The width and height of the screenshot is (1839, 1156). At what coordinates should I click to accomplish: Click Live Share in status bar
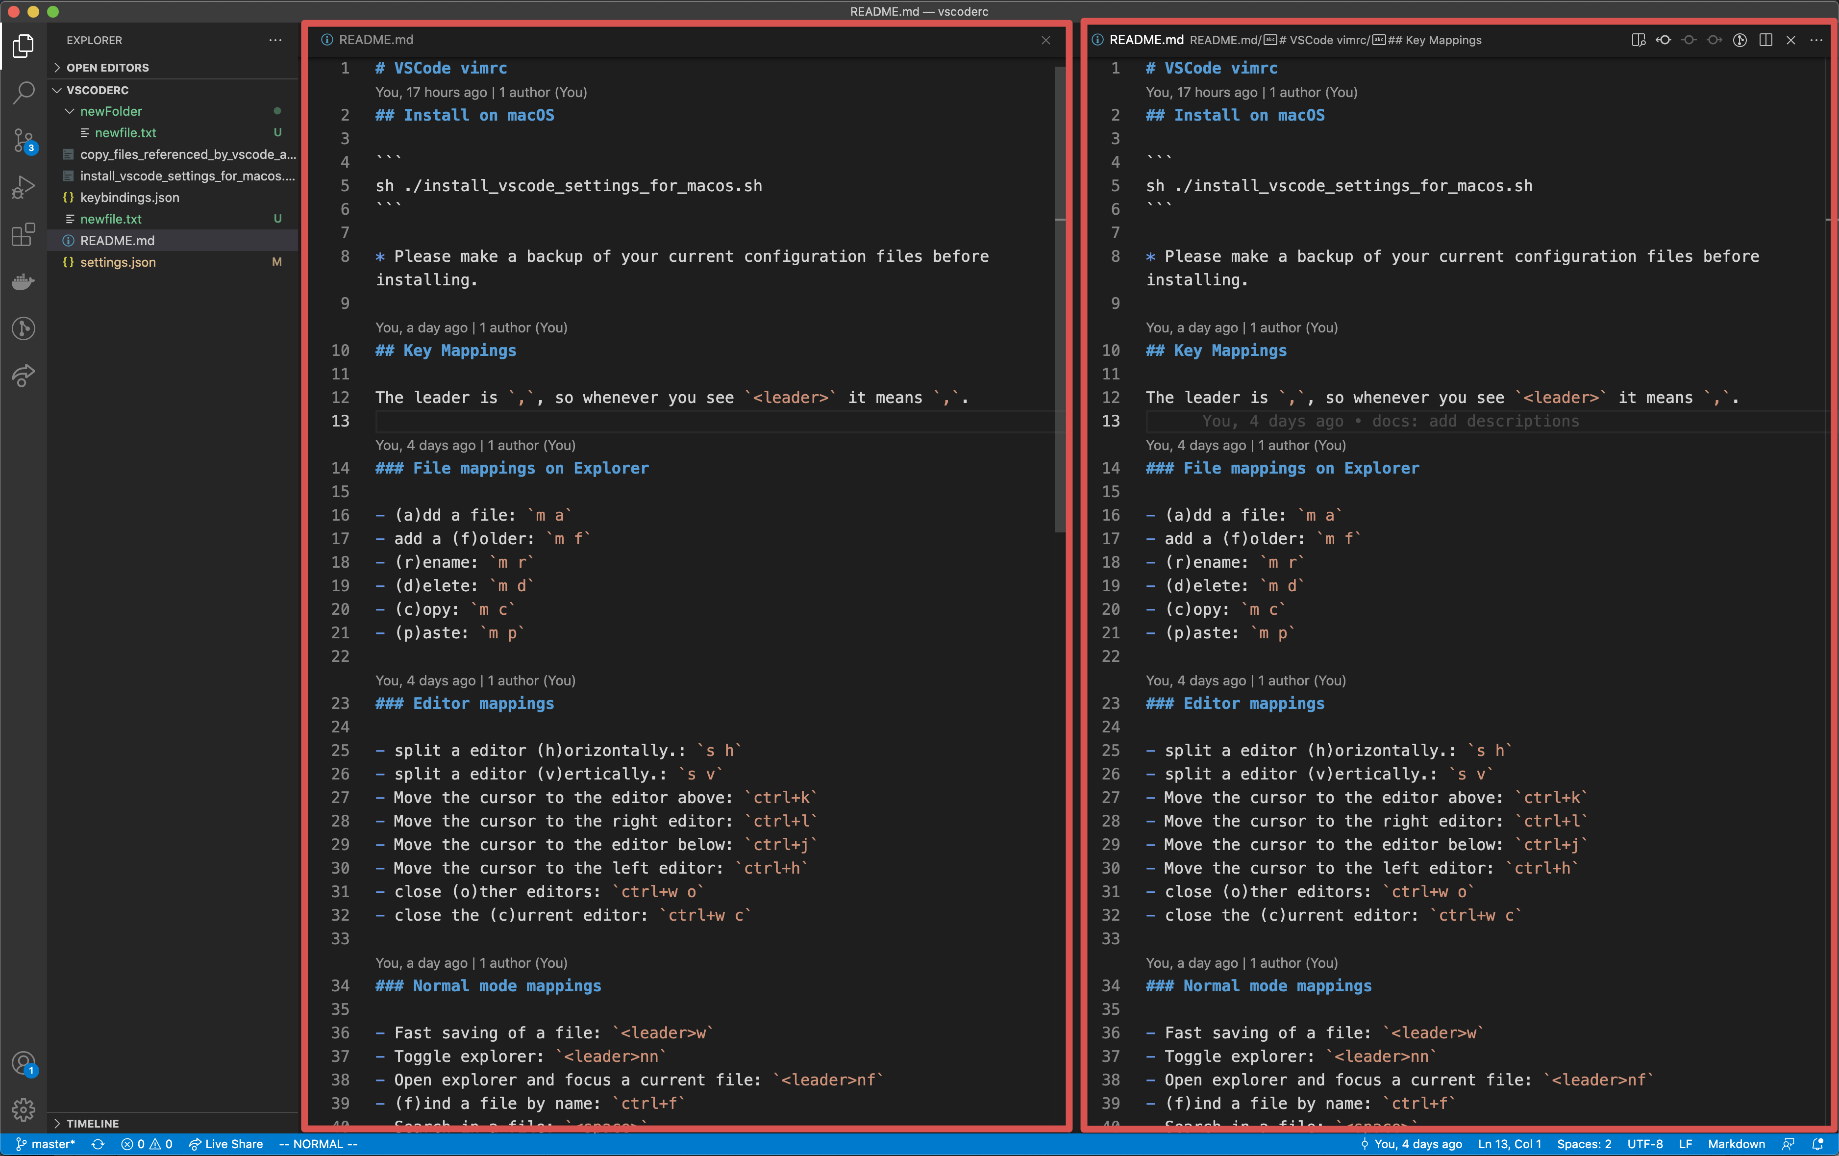coord(226,1144)
